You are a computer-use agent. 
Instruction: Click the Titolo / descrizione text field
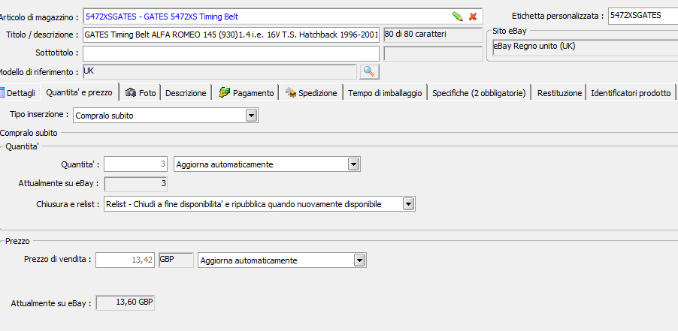click(231, 35)
